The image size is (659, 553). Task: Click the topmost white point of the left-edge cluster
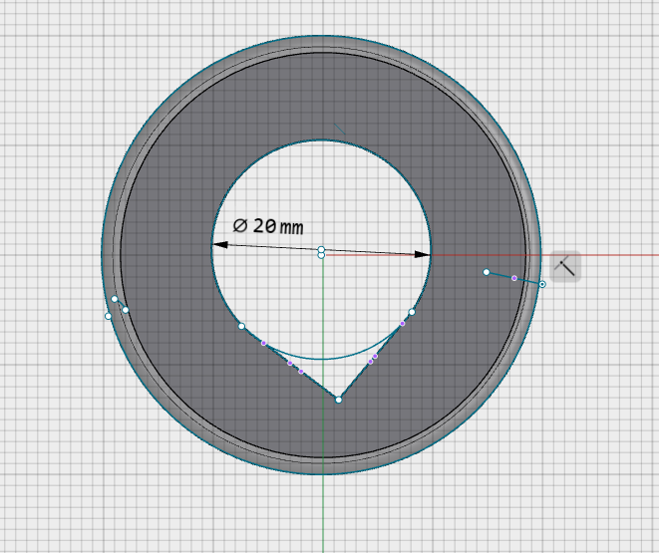pos(115,299)
